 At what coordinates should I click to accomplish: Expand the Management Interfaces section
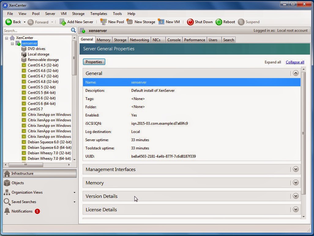point(295,169)
